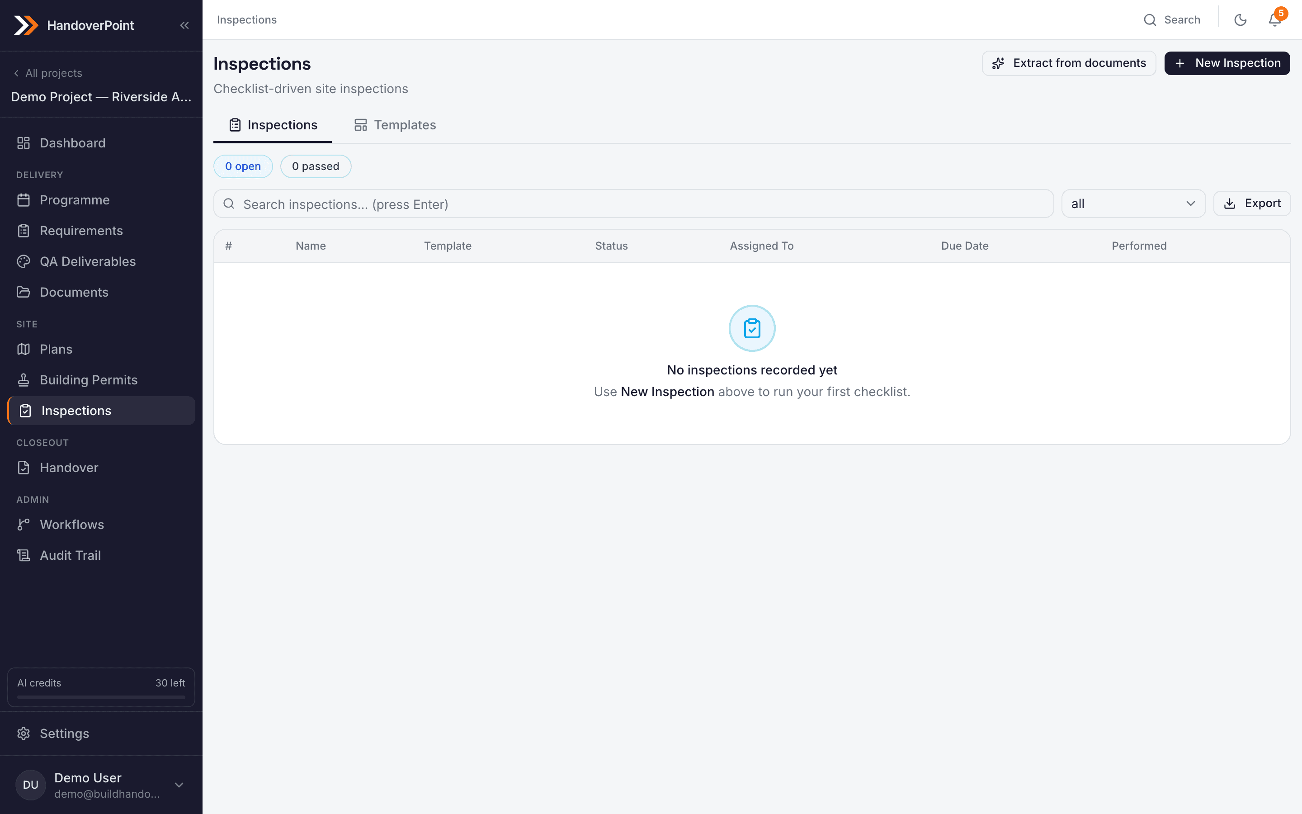
Task: Open the 'all' status filter dropdown
Action: coord(1134,203)
